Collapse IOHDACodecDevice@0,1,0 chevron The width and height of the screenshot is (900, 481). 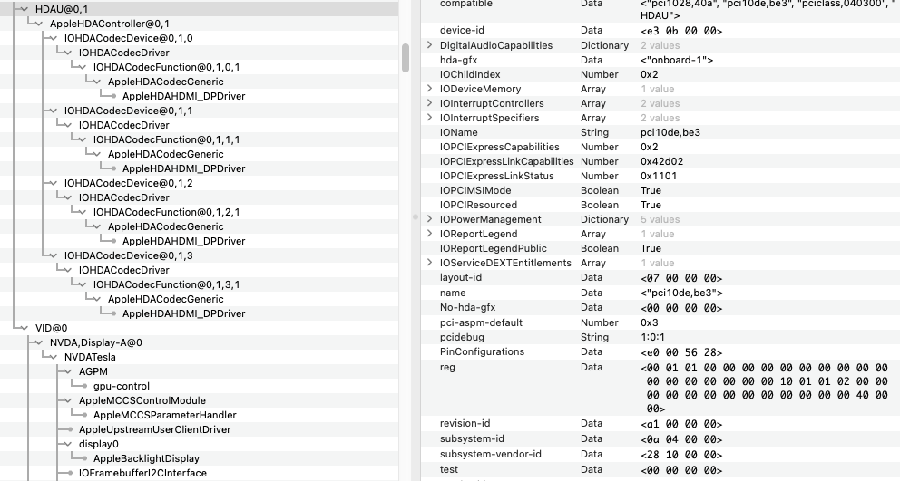pyautogui.click(x=53, y=38)
